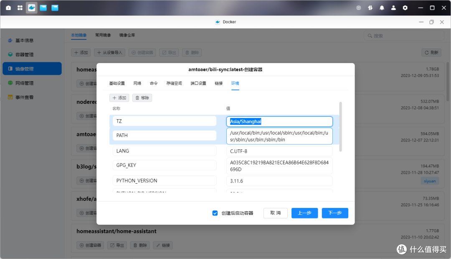This screenshot has width=451, height=259.
Task: Click the 3.11.6 value field
Action: [279, 181]
